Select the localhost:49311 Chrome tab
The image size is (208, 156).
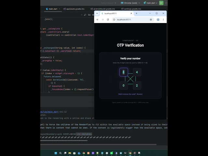click(117, 13)
